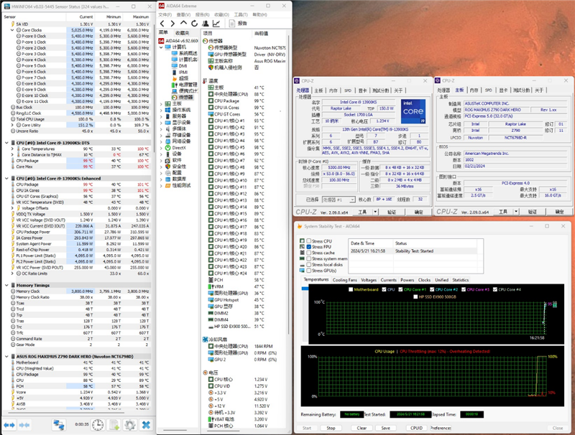The height and width of the screenshot is (435, 575).
Task: Click HWiNFO blue X close-sensors icon
Action: (147, 425)
